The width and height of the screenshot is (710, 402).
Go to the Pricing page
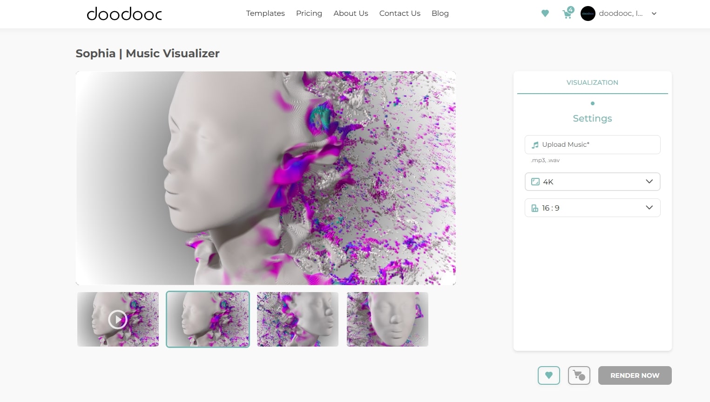tap(309, 14)
